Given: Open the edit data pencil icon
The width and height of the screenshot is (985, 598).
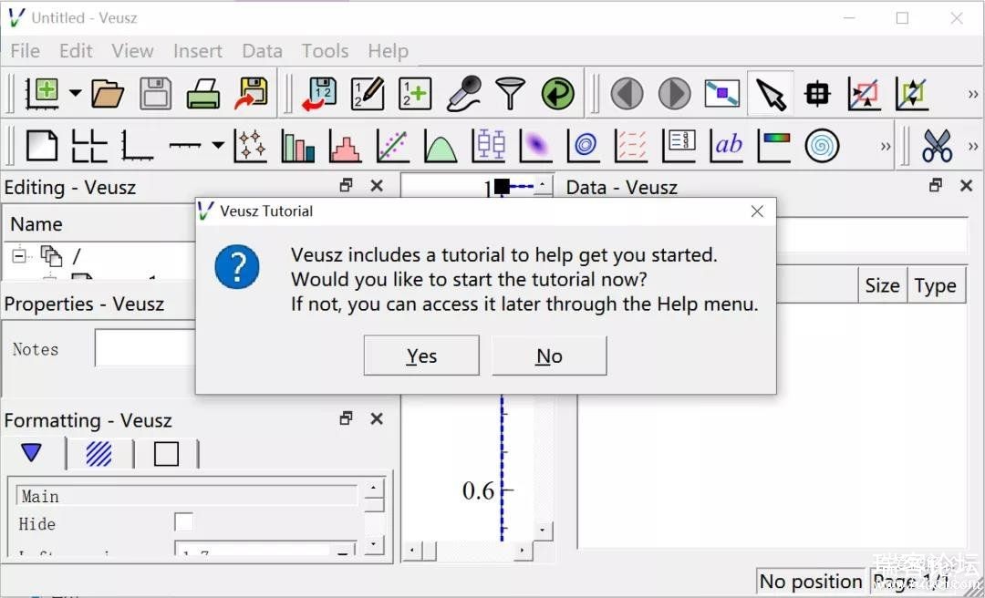Looking at the screenshot, I should (368, 94).
